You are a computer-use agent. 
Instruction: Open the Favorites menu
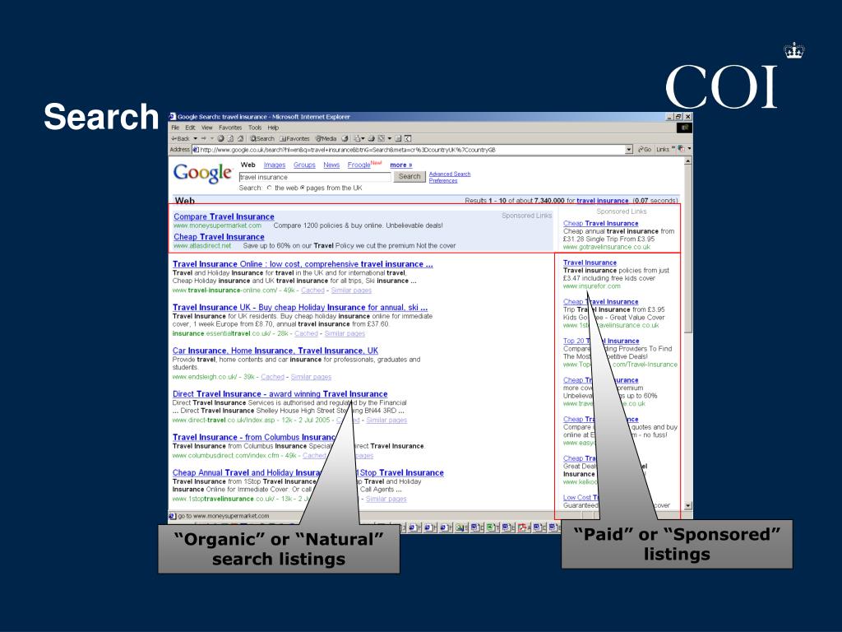[x=230, y=128]
